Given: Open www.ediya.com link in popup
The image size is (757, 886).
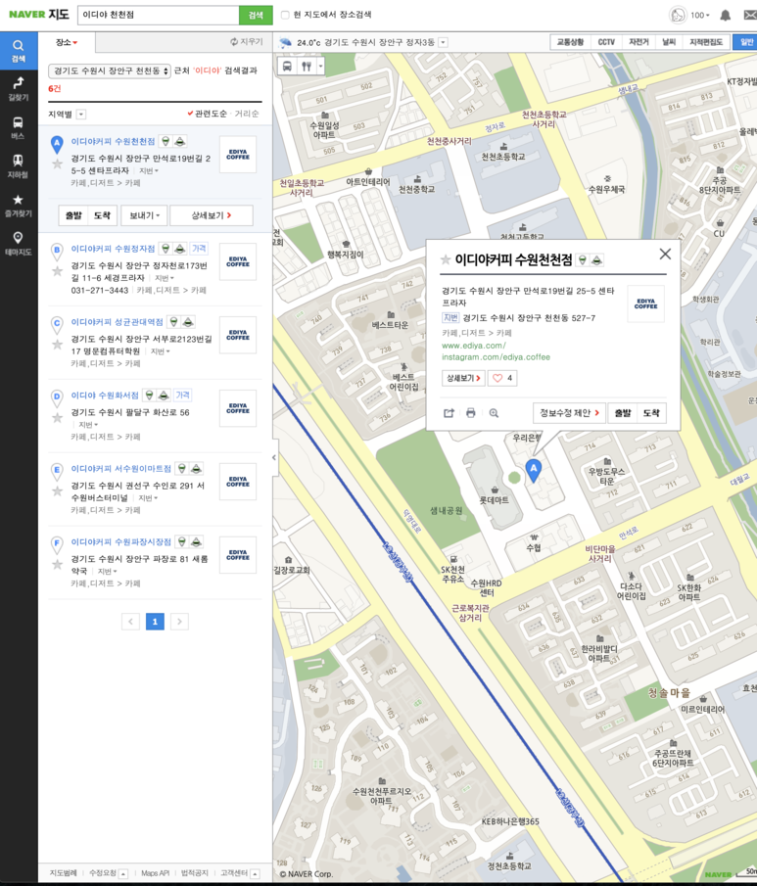Looking at the screenshot, I should [x=474, y=346].
